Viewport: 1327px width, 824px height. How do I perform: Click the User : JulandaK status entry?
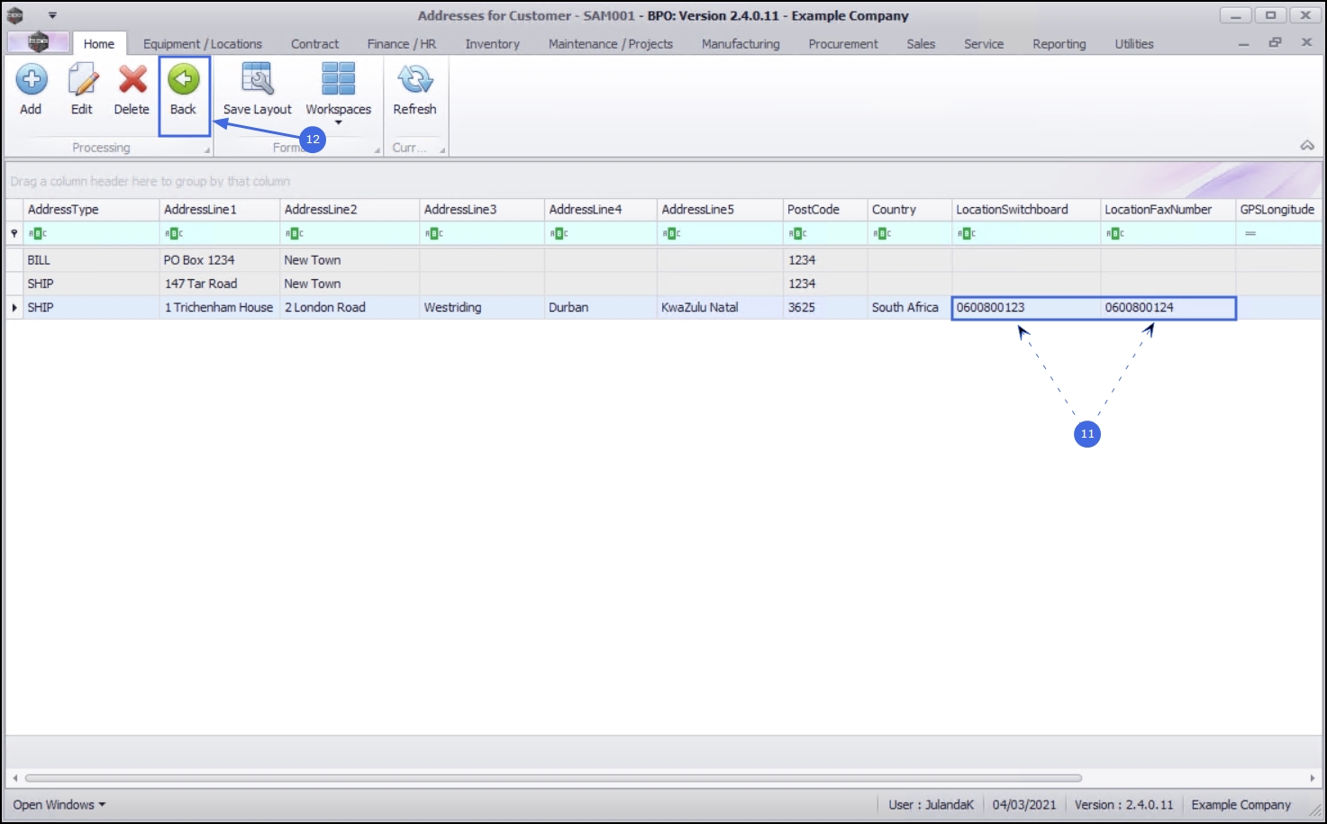(x=932, y=804)
